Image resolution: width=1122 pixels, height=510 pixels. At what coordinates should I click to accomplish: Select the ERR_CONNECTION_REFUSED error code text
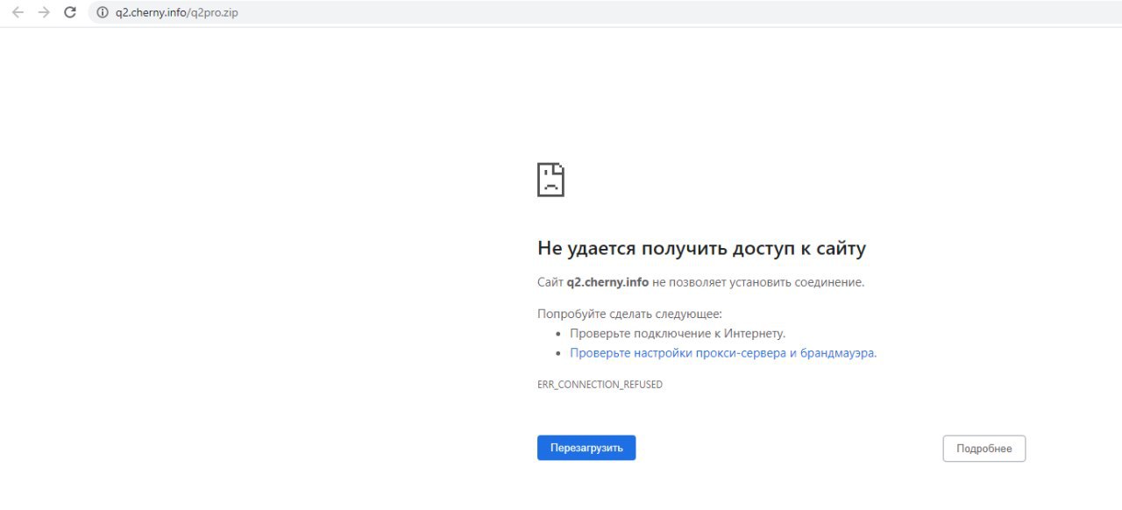[600, 385]
